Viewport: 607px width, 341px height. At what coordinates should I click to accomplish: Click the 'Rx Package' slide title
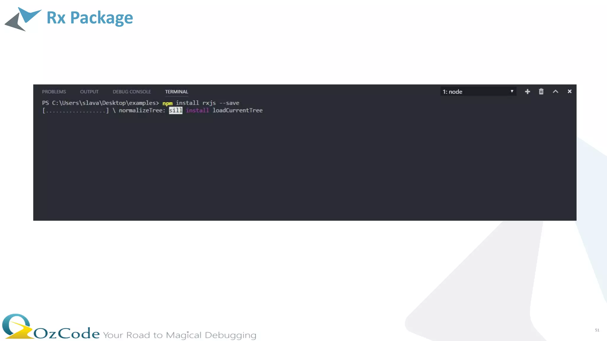[90, 18]
